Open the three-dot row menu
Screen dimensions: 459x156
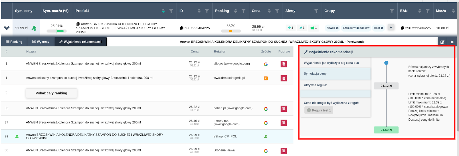[x=6, y=93]
